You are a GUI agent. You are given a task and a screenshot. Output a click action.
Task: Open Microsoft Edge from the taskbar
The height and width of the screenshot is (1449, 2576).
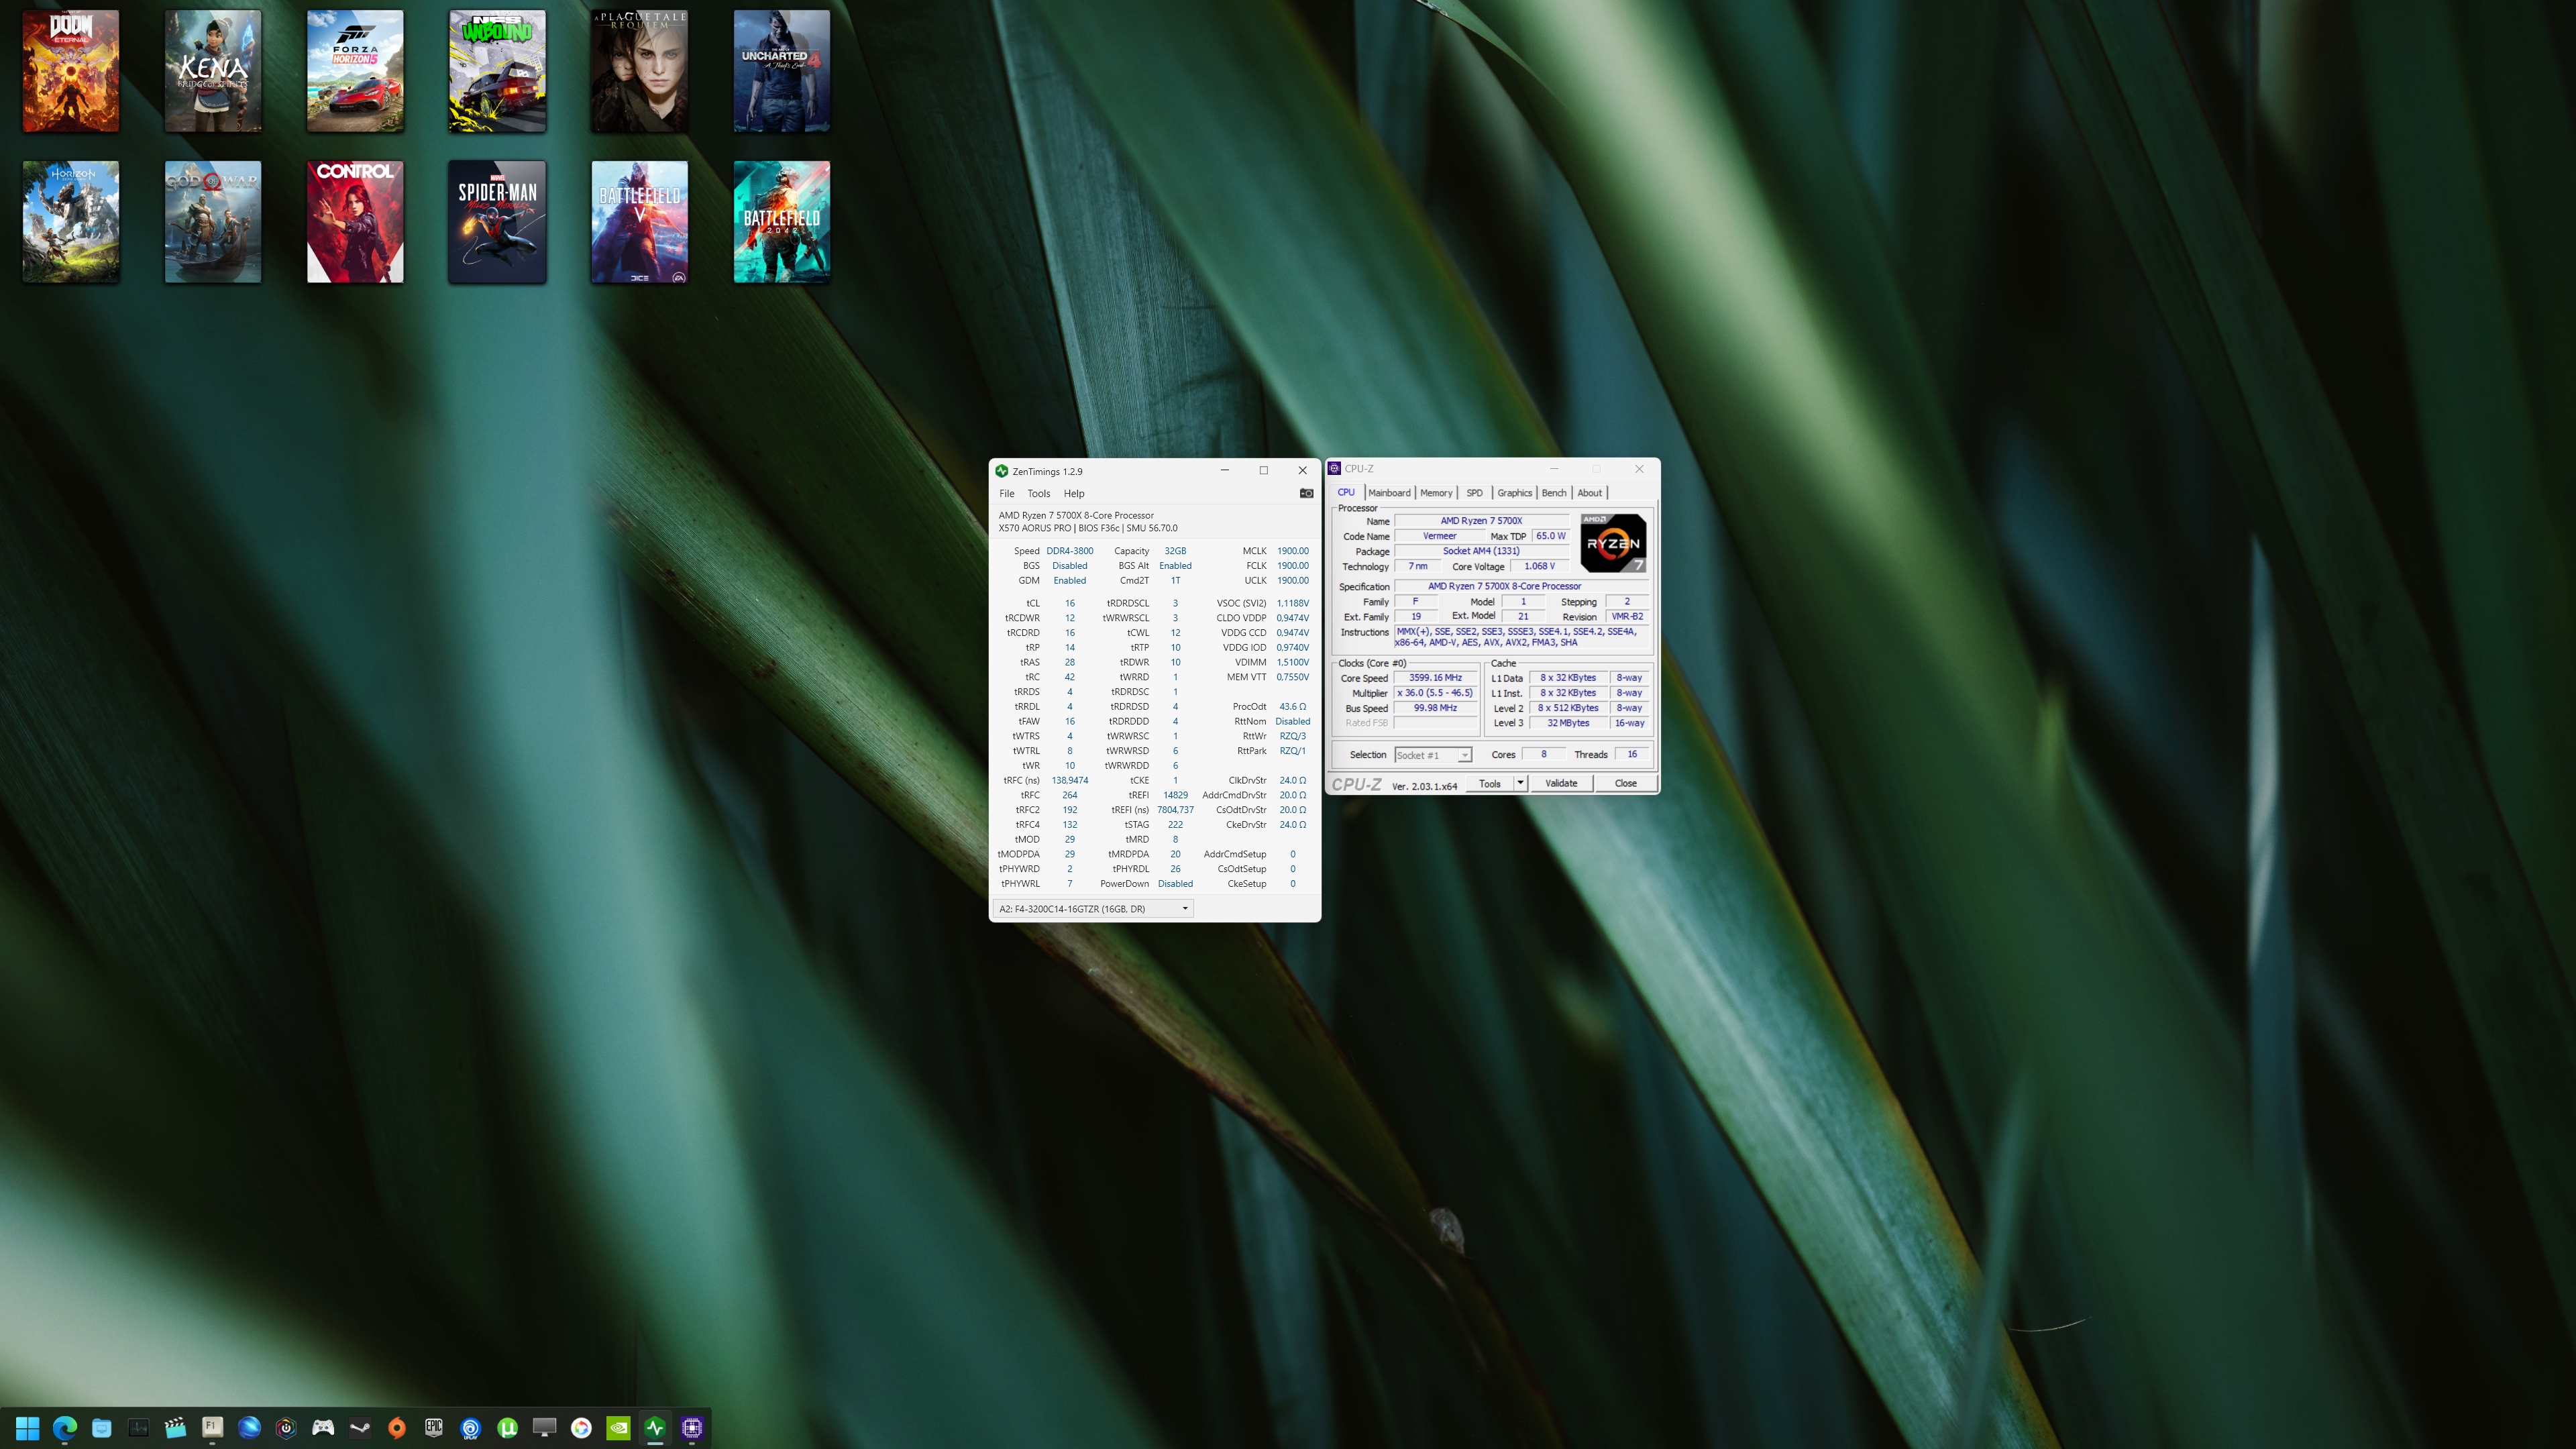(x=65, y=1428)
